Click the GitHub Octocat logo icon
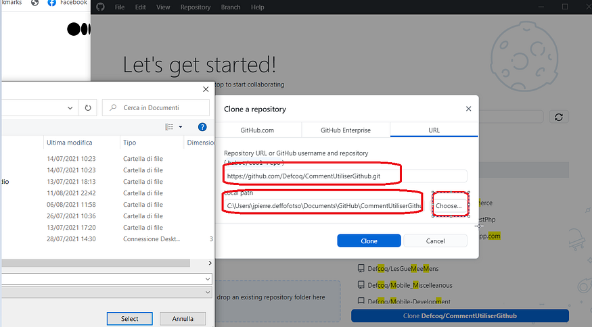 [x=100, y=7]
